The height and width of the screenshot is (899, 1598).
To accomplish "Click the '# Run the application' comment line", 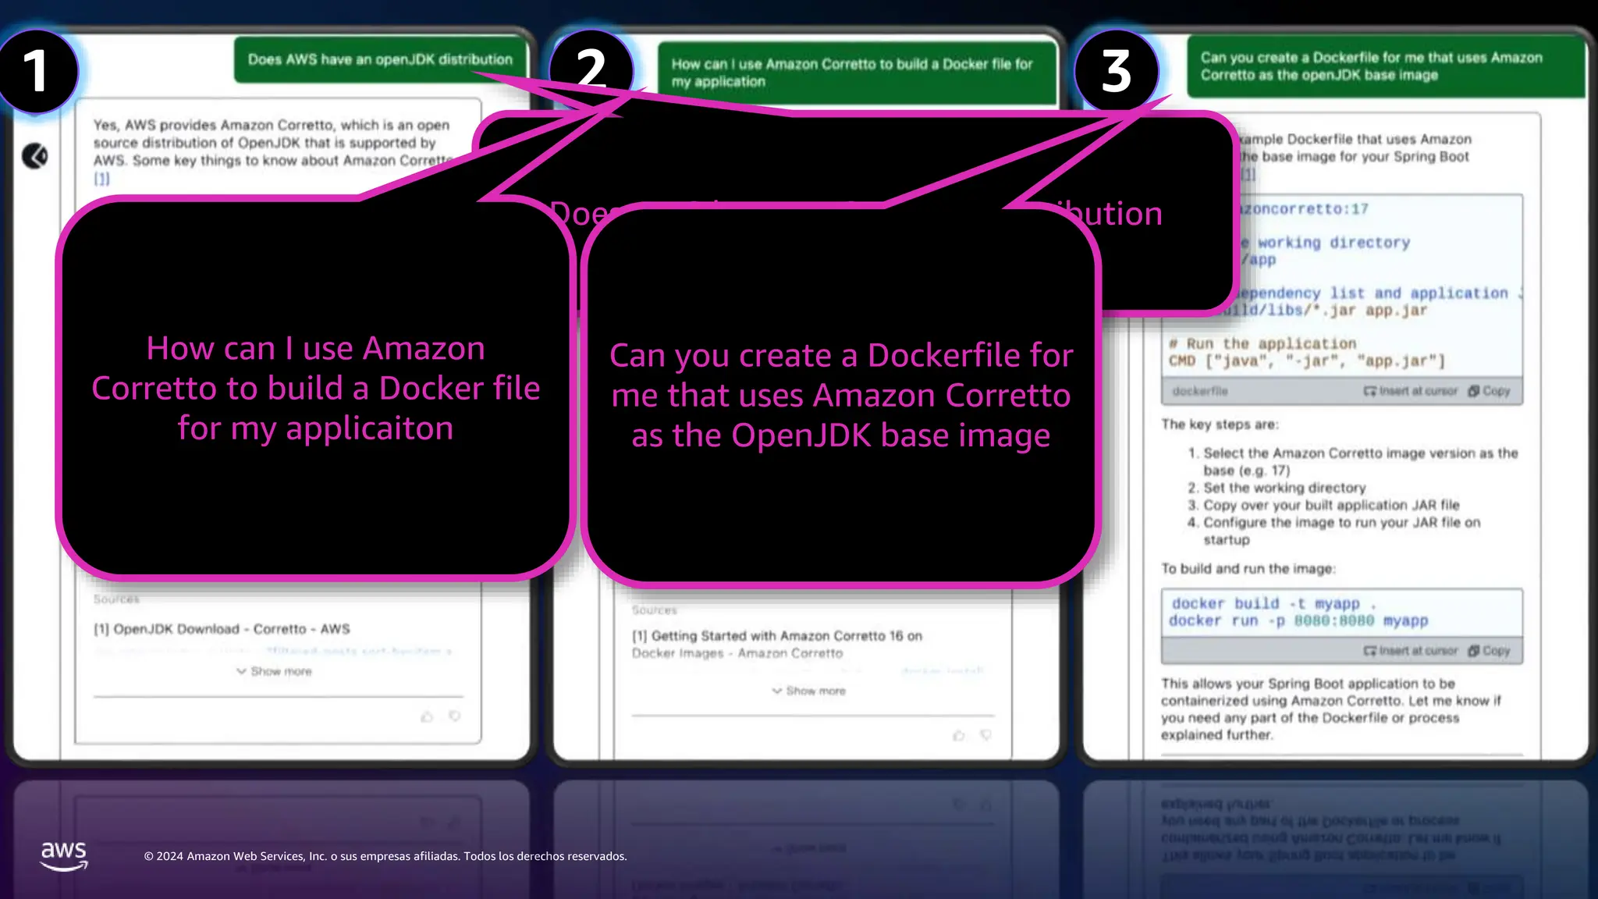I will pyautogui.click(x=1262, y=344).
